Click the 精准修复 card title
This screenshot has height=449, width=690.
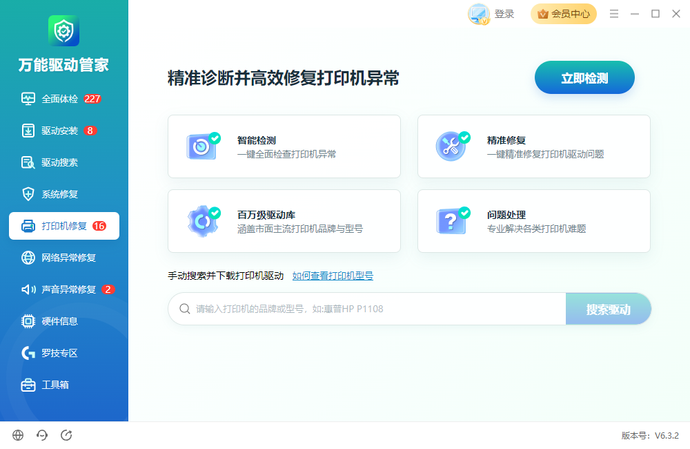point(506,140)
